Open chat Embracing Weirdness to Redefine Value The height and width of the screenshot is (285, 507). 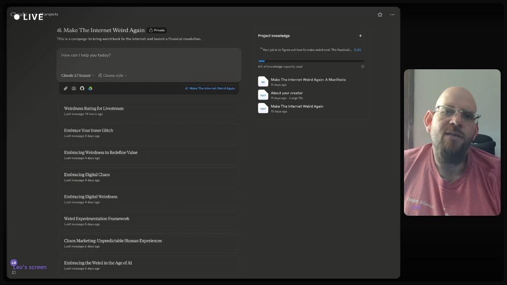click(149, 155)
